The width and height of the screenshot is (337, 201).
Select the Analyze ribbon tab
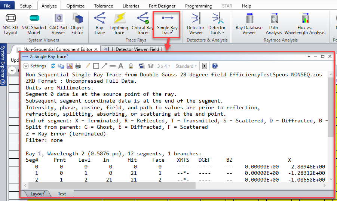(x=49, y=6)
